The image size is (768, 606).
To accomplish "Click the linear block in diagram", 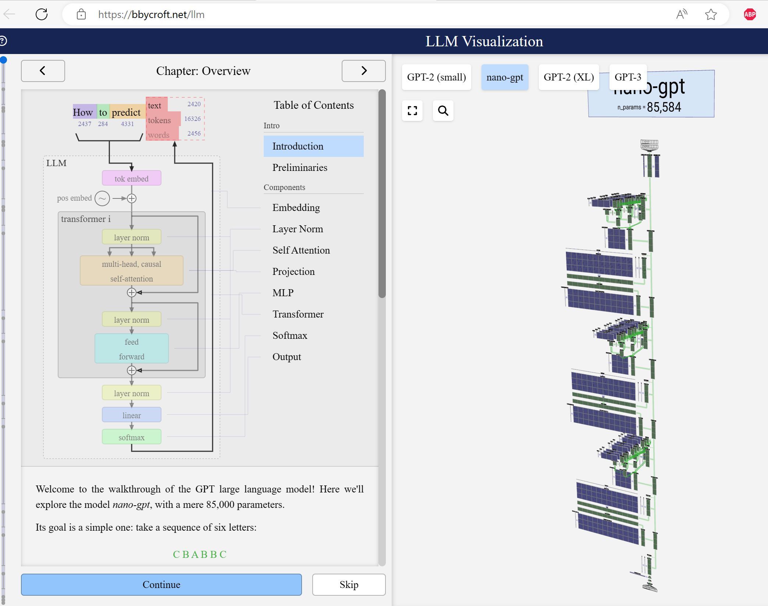I will click(x=132, y=415).
